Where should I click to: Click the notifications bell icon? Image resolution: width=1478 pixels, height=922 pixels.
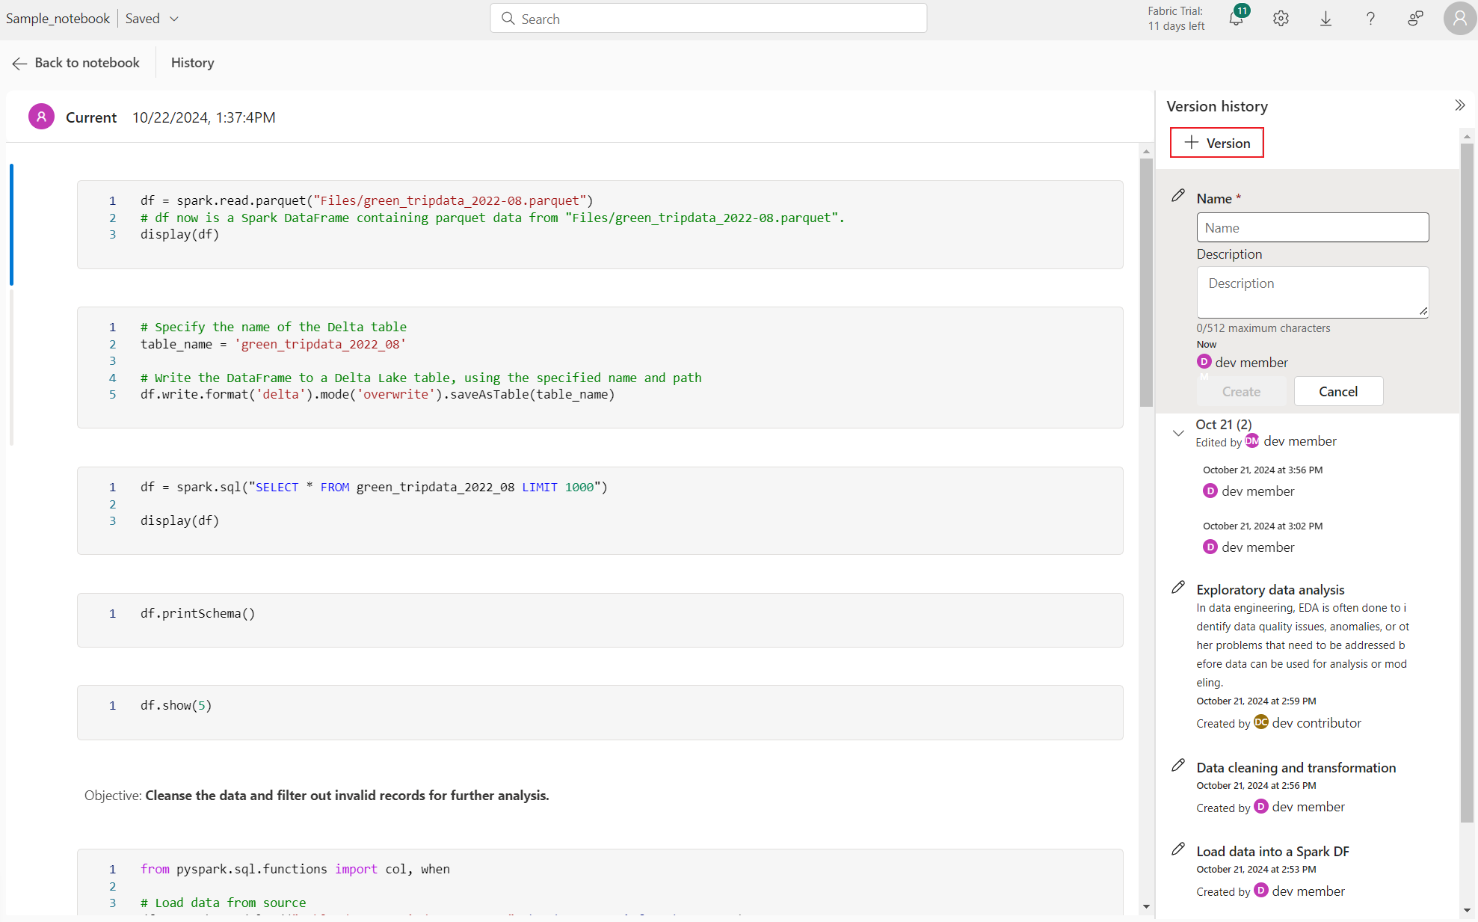tap(1235, 18)
